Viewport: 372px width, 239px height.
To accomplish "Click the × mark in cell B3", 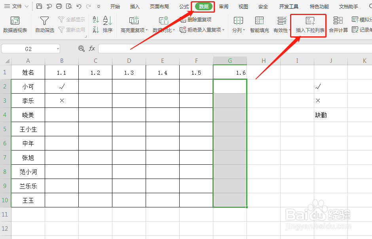I will (62, 101).
